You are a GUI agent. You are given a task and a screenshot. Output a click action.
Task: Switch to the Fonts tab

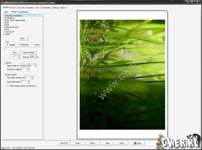click(x=13, y=8)
